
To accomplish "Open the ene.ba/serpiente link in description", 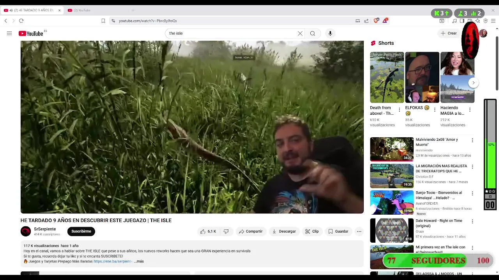I will coord(113,261).
